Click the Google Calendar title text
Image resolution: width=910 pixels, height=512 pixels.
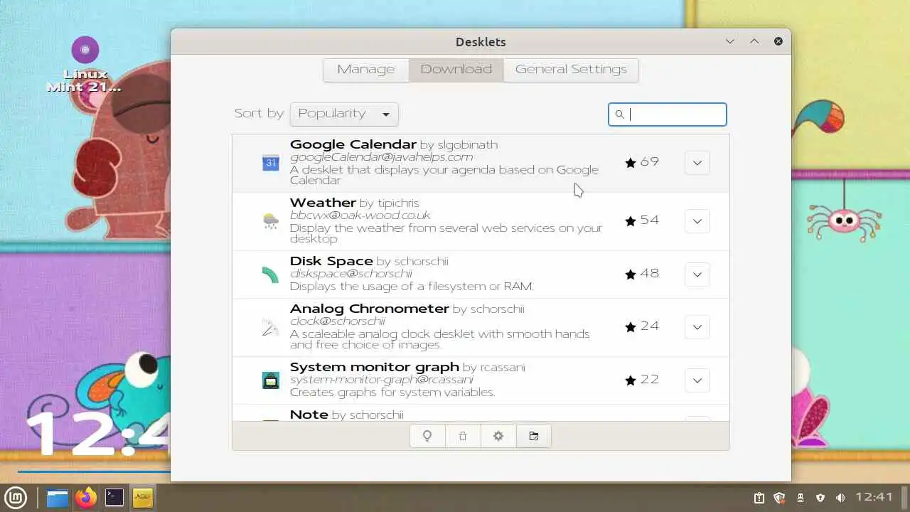tap(353, 144)
